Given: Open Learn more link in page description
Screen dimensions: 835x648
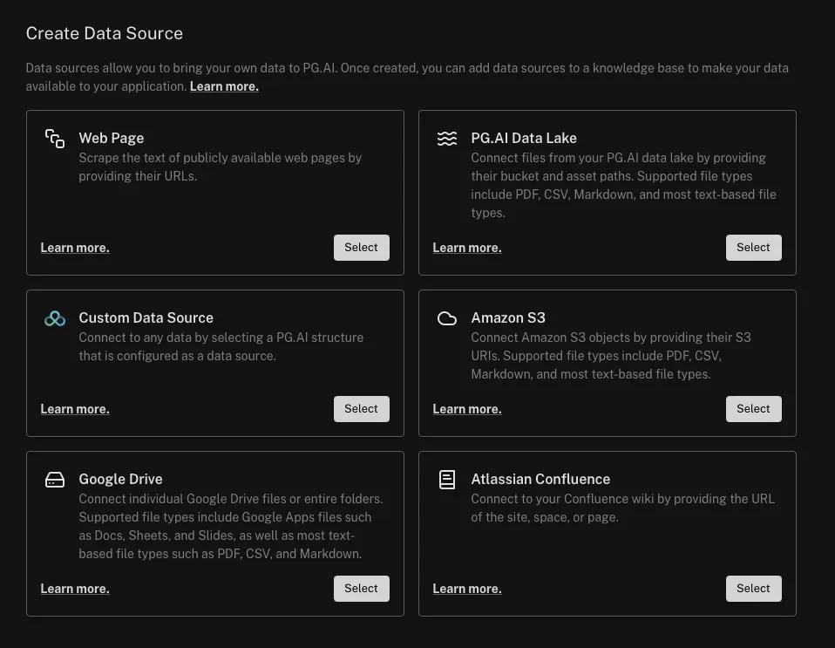Looking at the screenshot, I should click(x=224, y=86).
